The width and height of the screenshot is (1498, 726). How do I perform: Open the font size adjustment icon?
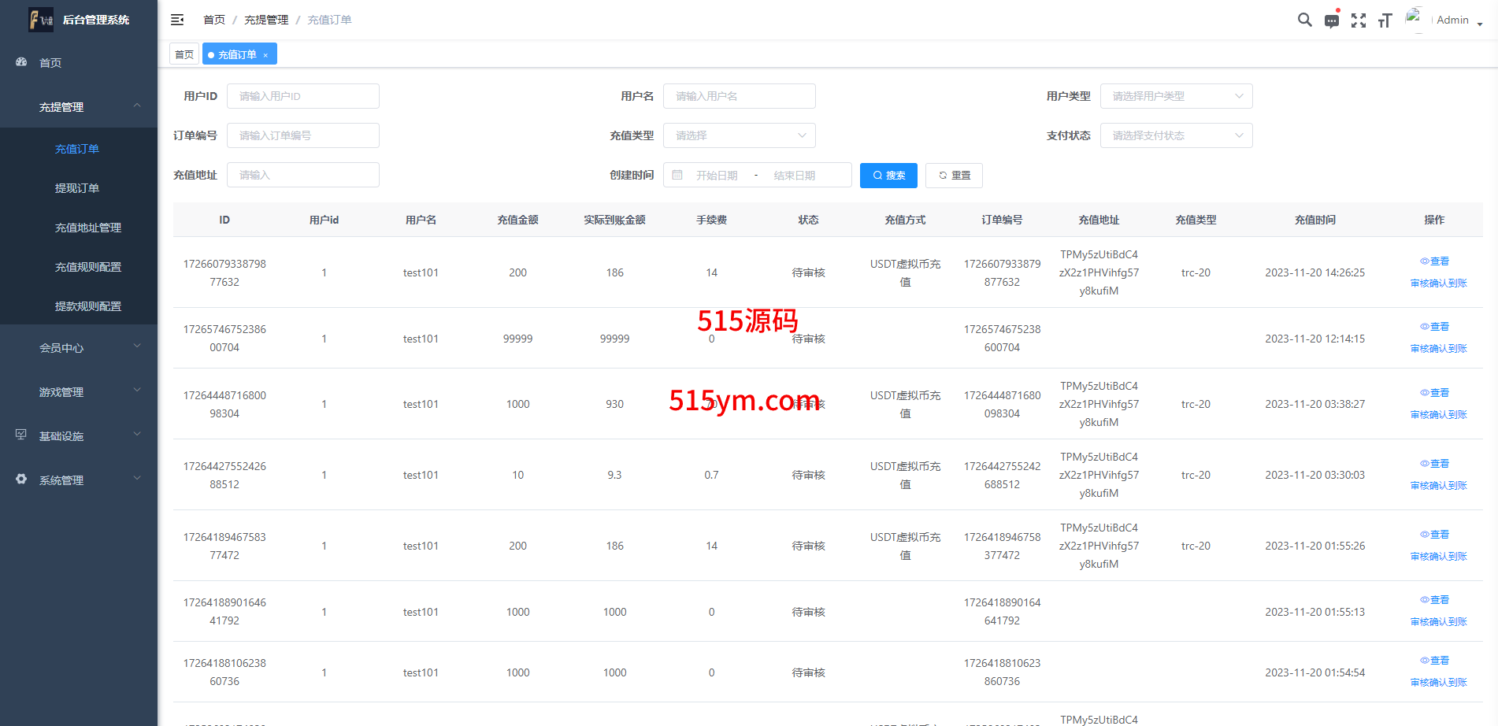1385,20
